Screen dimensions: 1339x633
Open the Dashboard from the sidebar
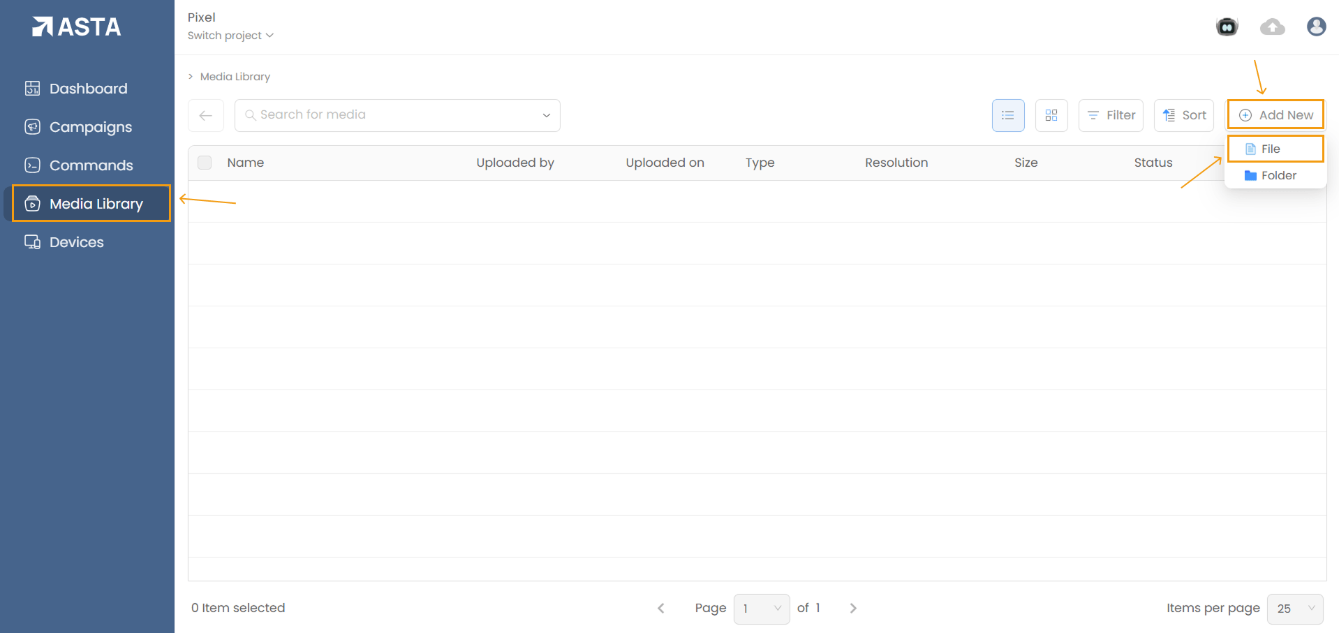pyautogui.click(x=88, y=88)
